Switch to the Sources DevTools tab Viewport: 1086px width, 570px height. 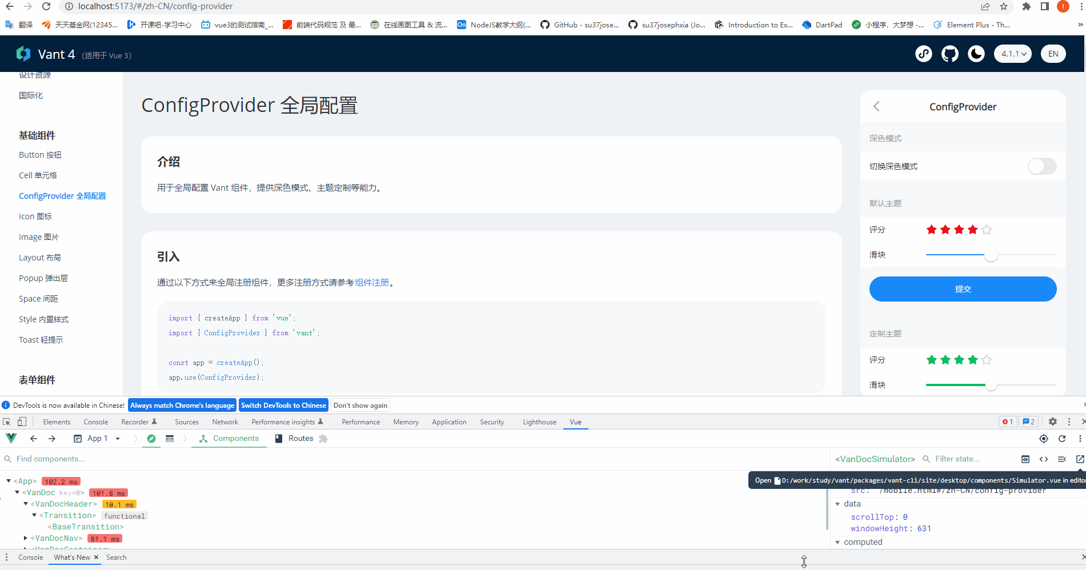[x=187, y=422]
